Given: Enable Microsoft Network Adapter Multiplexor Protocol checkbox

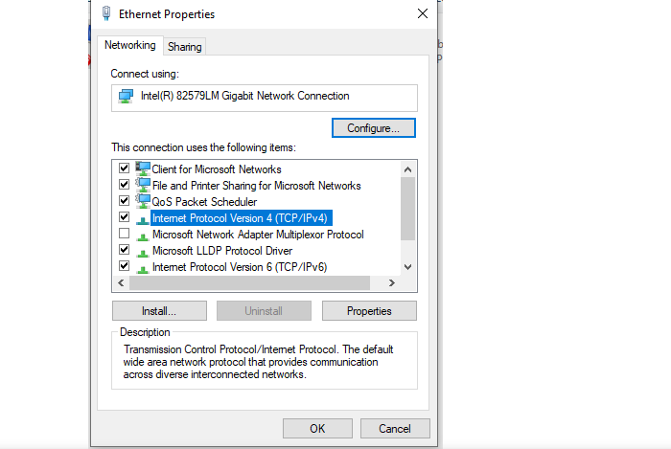Looking at the screenshot, I should [124, 234].
